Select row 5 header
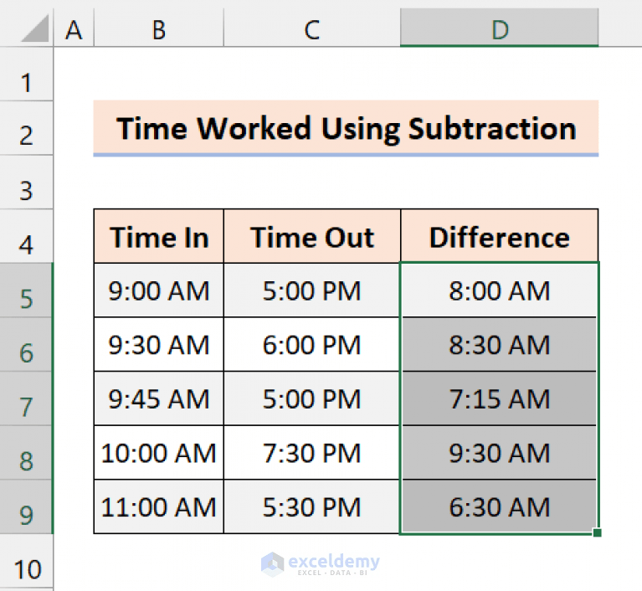This screenshot has width=642, height=591. (26, 290)
